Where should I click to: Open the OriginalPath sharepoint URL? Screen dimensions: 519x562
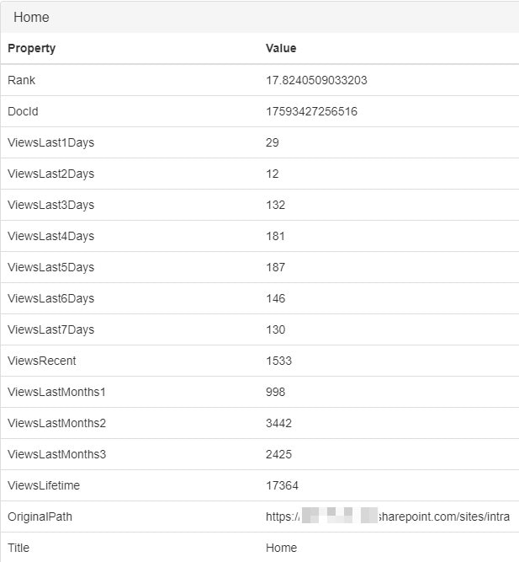[388, 517]
